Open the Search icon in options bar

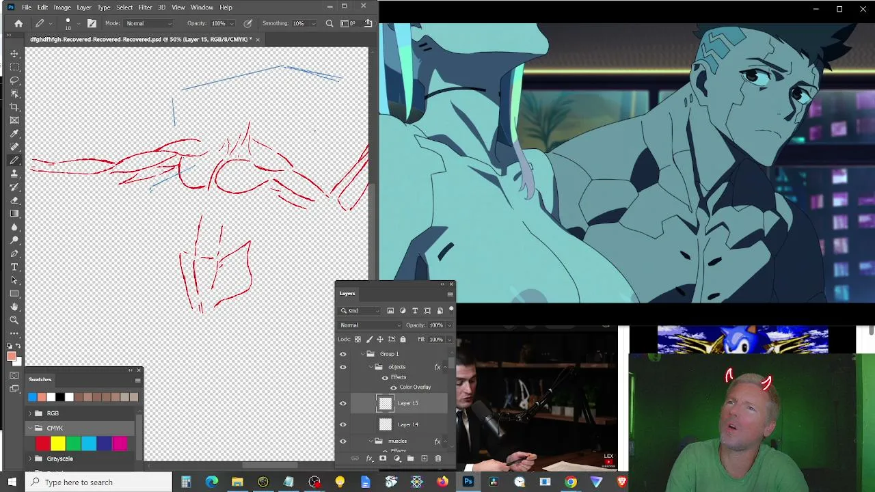pos(329,23)
